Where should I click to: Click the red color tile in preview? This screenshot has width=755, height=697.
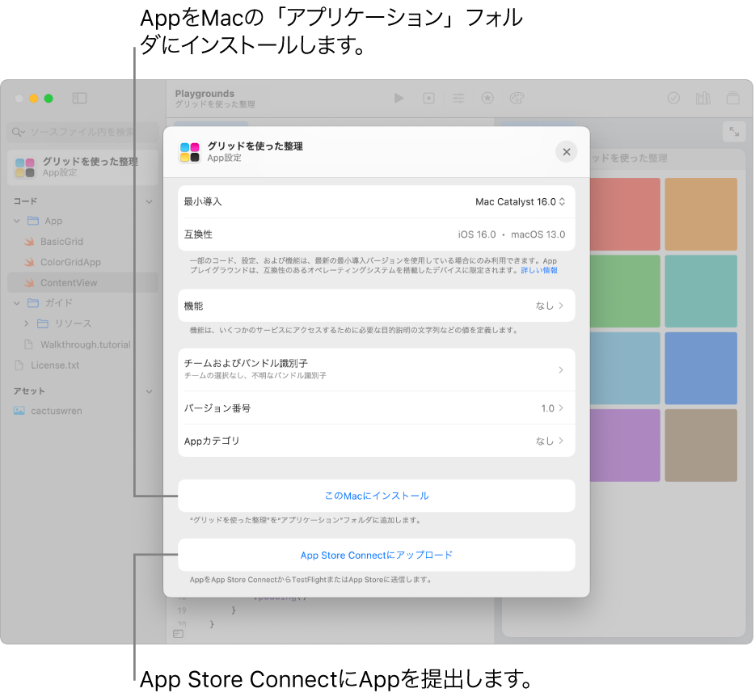tap(625, 213)
